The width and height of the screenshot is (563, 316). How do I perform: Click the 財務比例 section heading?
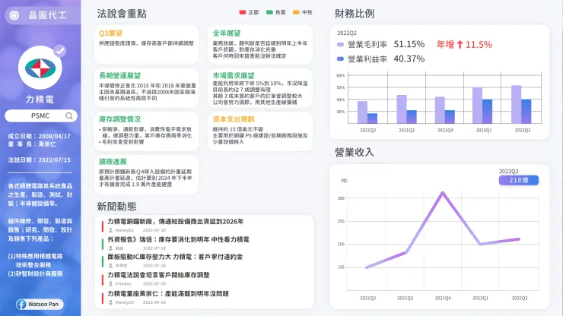coord(355,14)
